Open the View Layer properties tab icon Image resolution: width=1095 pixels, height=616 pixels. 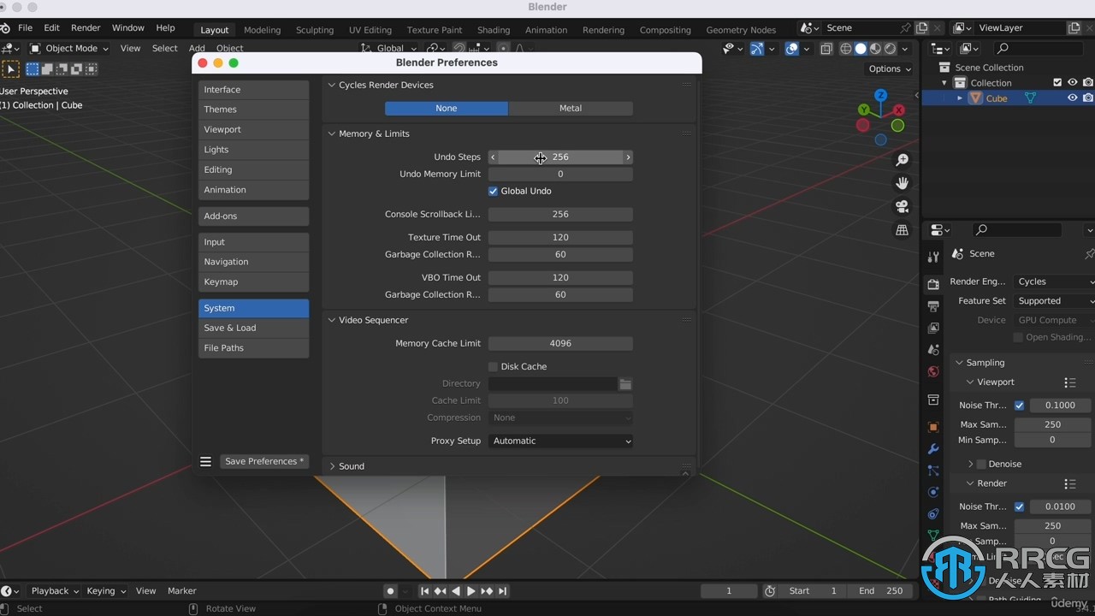(933, 328)
